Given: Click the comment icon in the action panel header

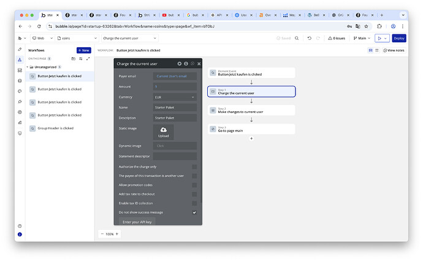Looking at the screenshot, I should click(192, 63).
